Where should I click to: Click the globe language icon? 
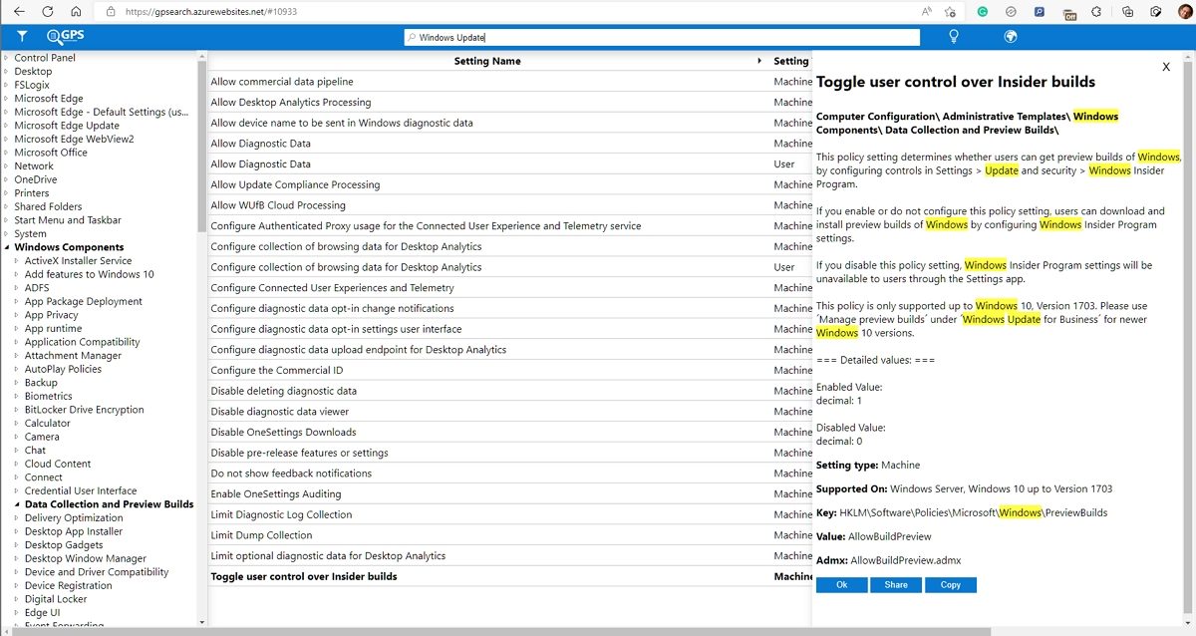(1010, 37)
